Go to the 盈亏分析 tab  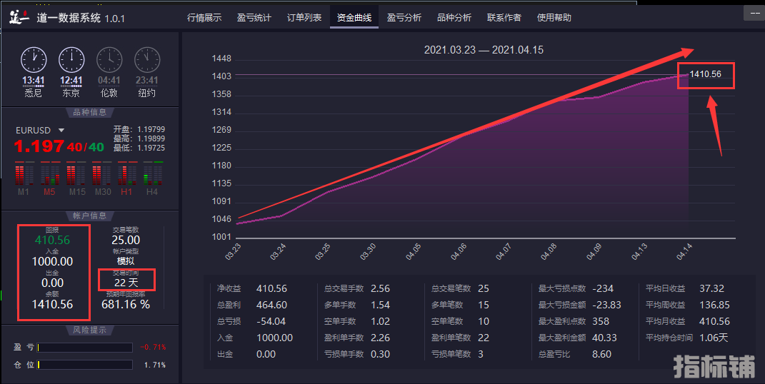click(404, 18)
